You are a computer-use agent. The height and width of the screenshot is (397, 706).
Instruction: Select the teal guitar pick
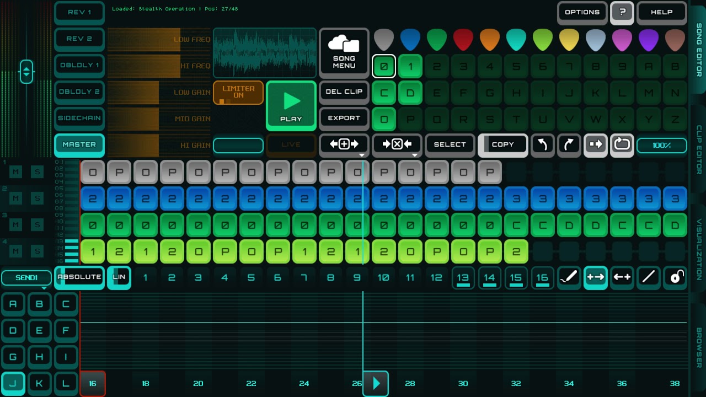tap(516, 40)
